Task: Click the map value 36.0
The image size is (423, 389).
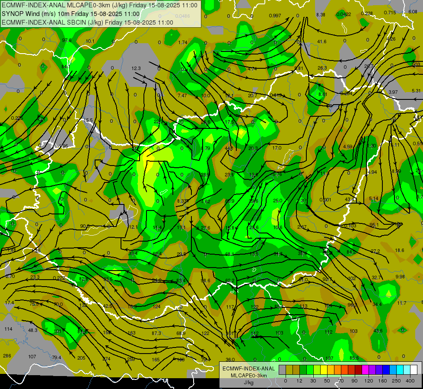Action: (230, 360)
